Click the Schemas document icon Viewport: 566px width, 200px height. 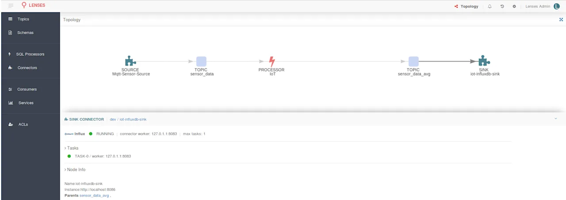click(x=10, y=33)
